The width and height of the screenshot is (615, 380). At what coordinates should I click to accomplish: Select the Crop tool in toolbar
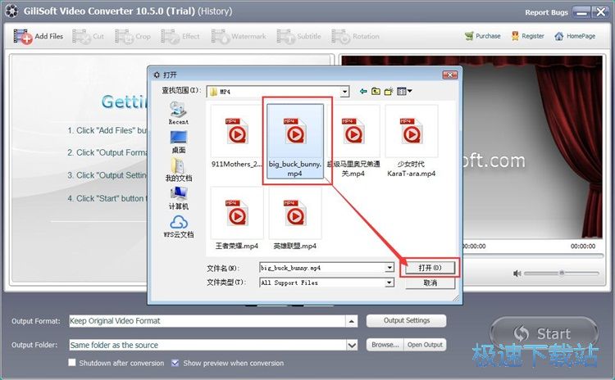[133, 36]
